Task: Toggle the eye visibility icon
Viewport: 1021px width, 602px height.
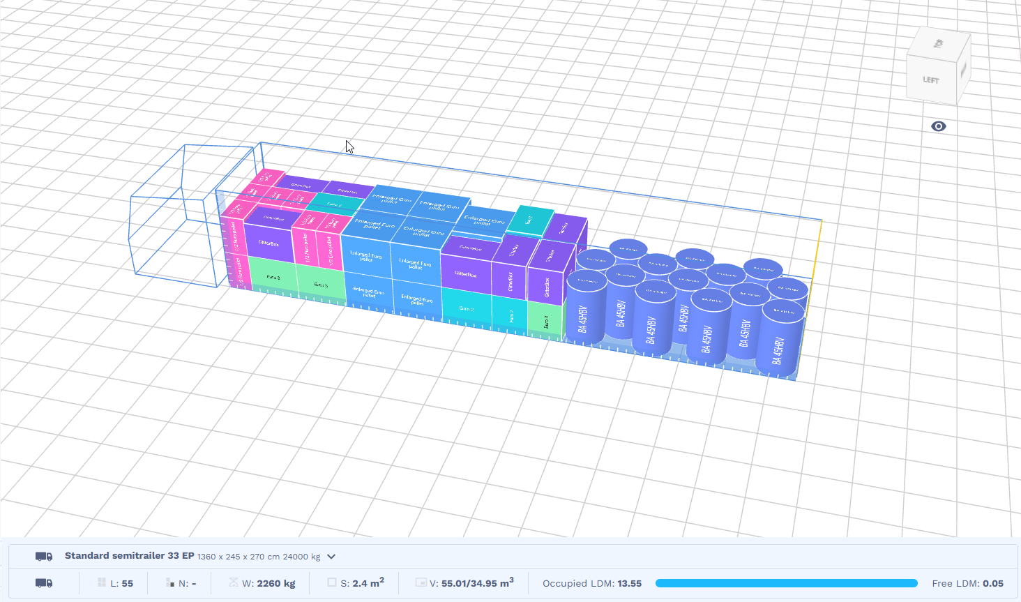Action: point(939,126)
